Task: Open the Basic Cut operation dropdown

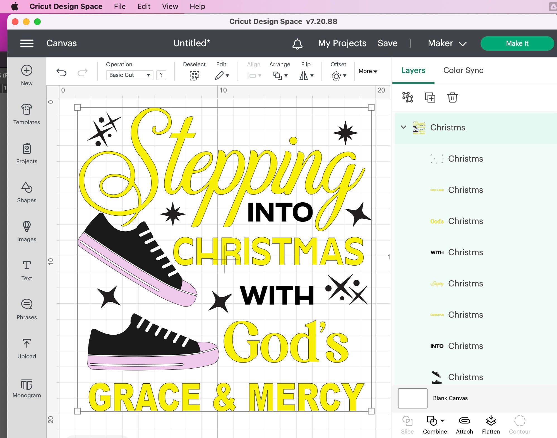Action: pos(129,75)
